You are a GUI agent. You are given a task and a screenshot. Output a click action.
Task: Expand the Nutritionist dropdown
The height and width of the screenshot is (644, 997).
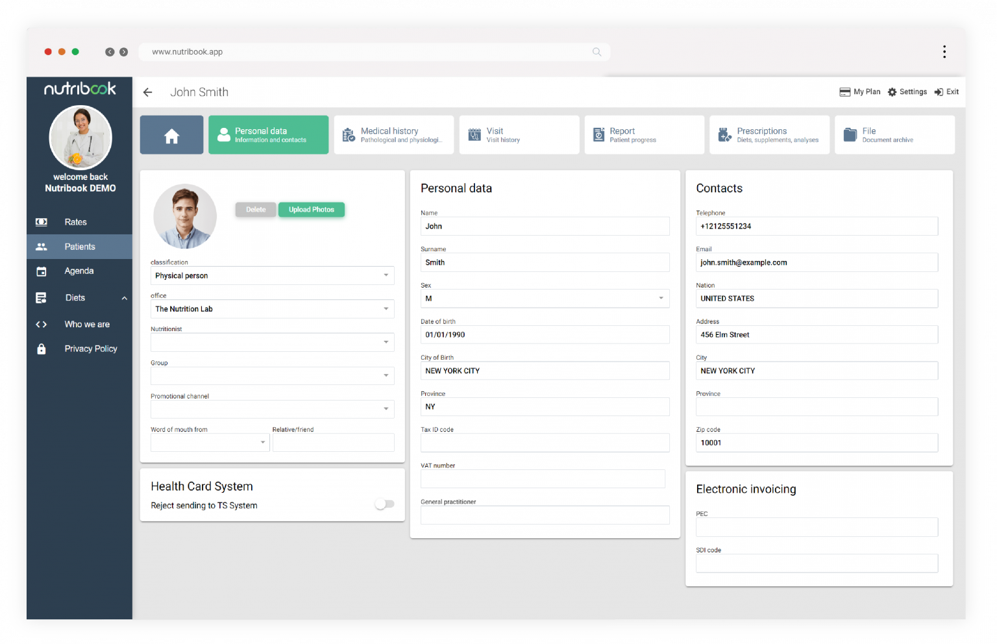point(386,342)
